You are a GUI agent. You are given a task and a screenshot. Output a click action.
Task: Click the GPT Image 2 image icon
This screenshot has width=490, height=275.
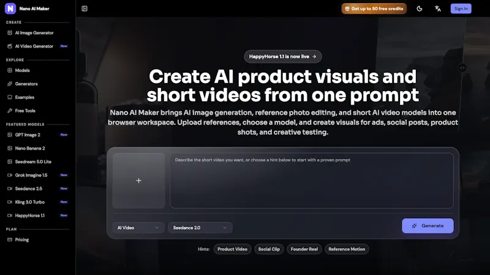tap(10, 135)
